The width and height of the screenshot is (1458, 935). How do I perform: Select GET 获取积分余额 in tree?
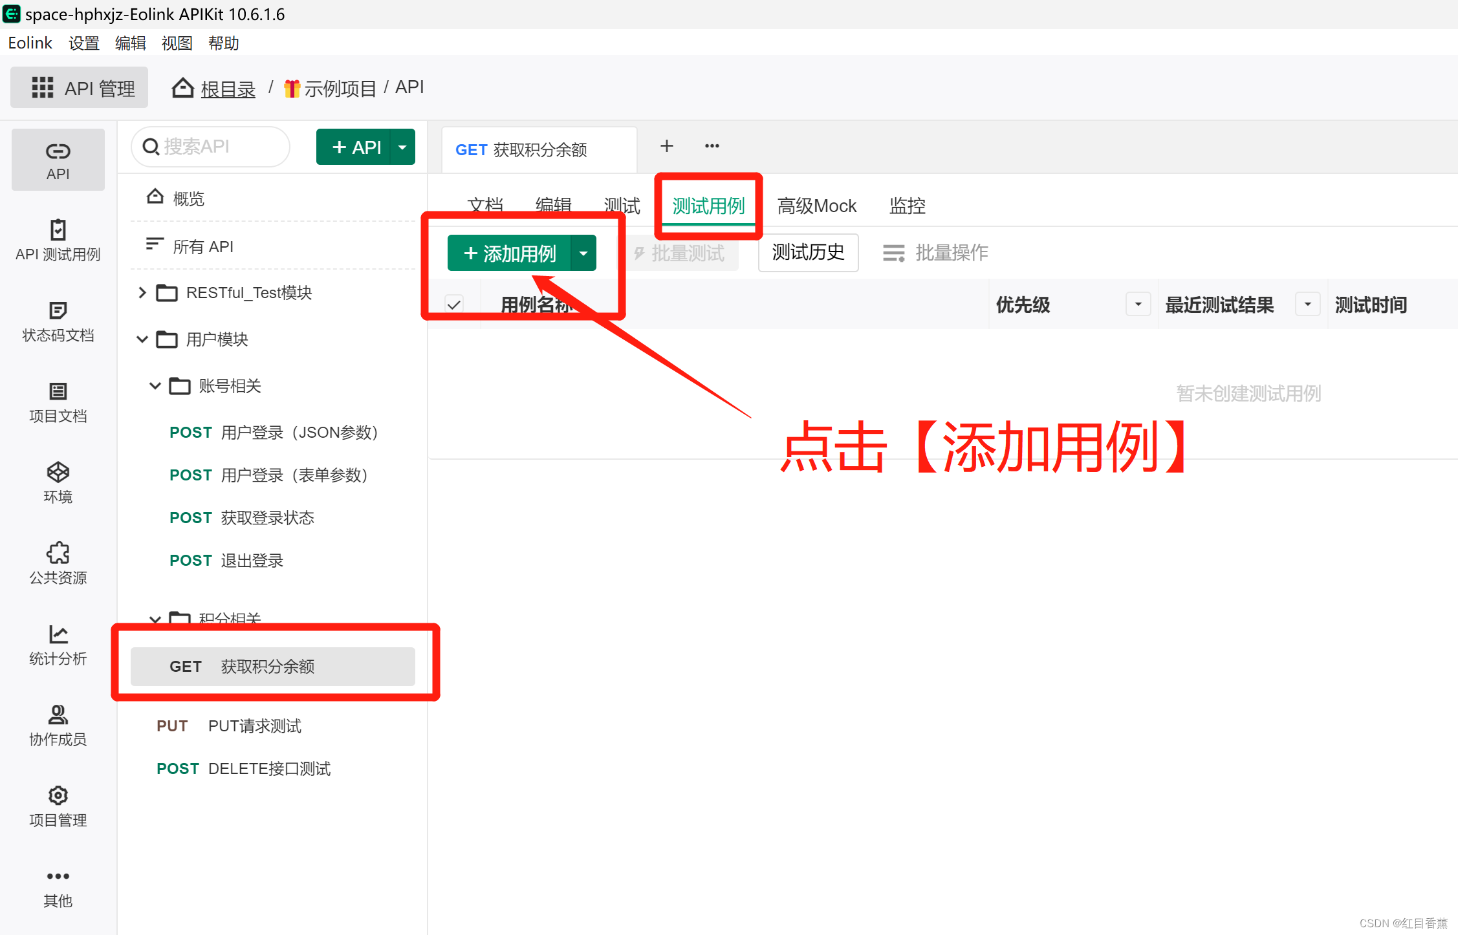[272, 666]
